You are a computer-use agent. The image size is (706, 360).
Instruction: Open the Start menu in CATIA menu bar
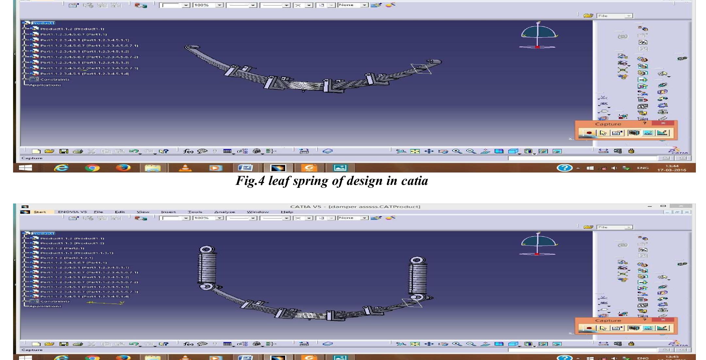click(x=40, y=212)
